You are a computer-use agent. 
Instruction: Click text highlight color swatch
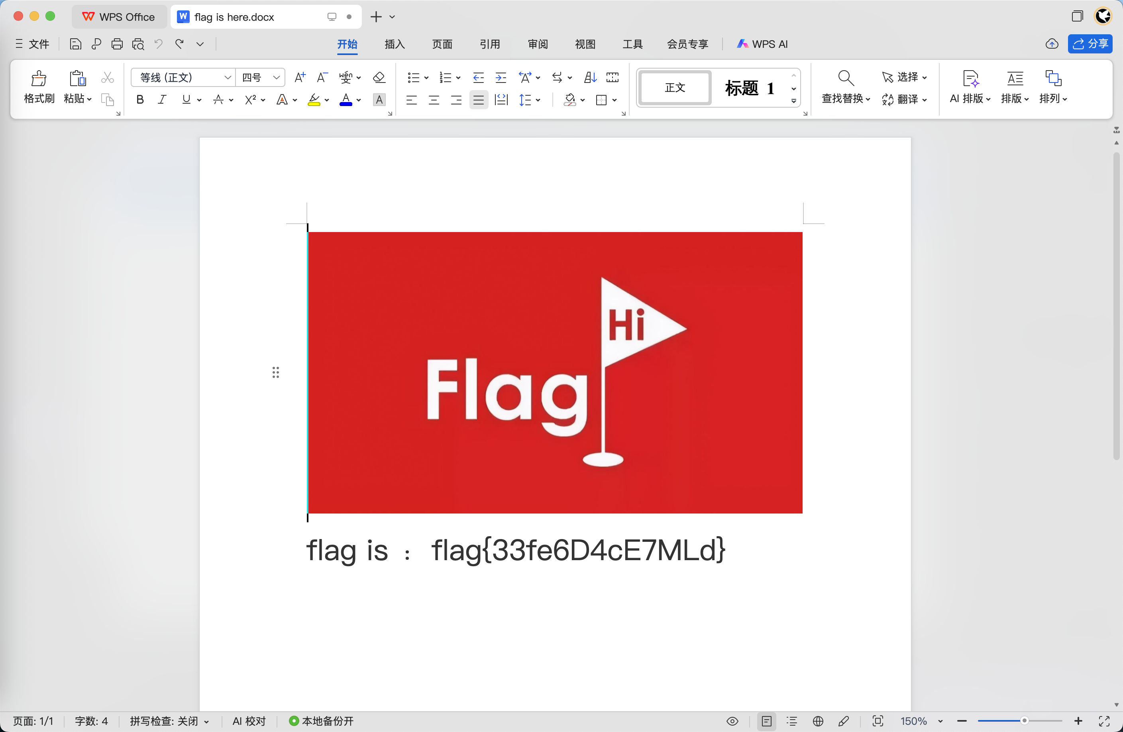pos(314,100)
